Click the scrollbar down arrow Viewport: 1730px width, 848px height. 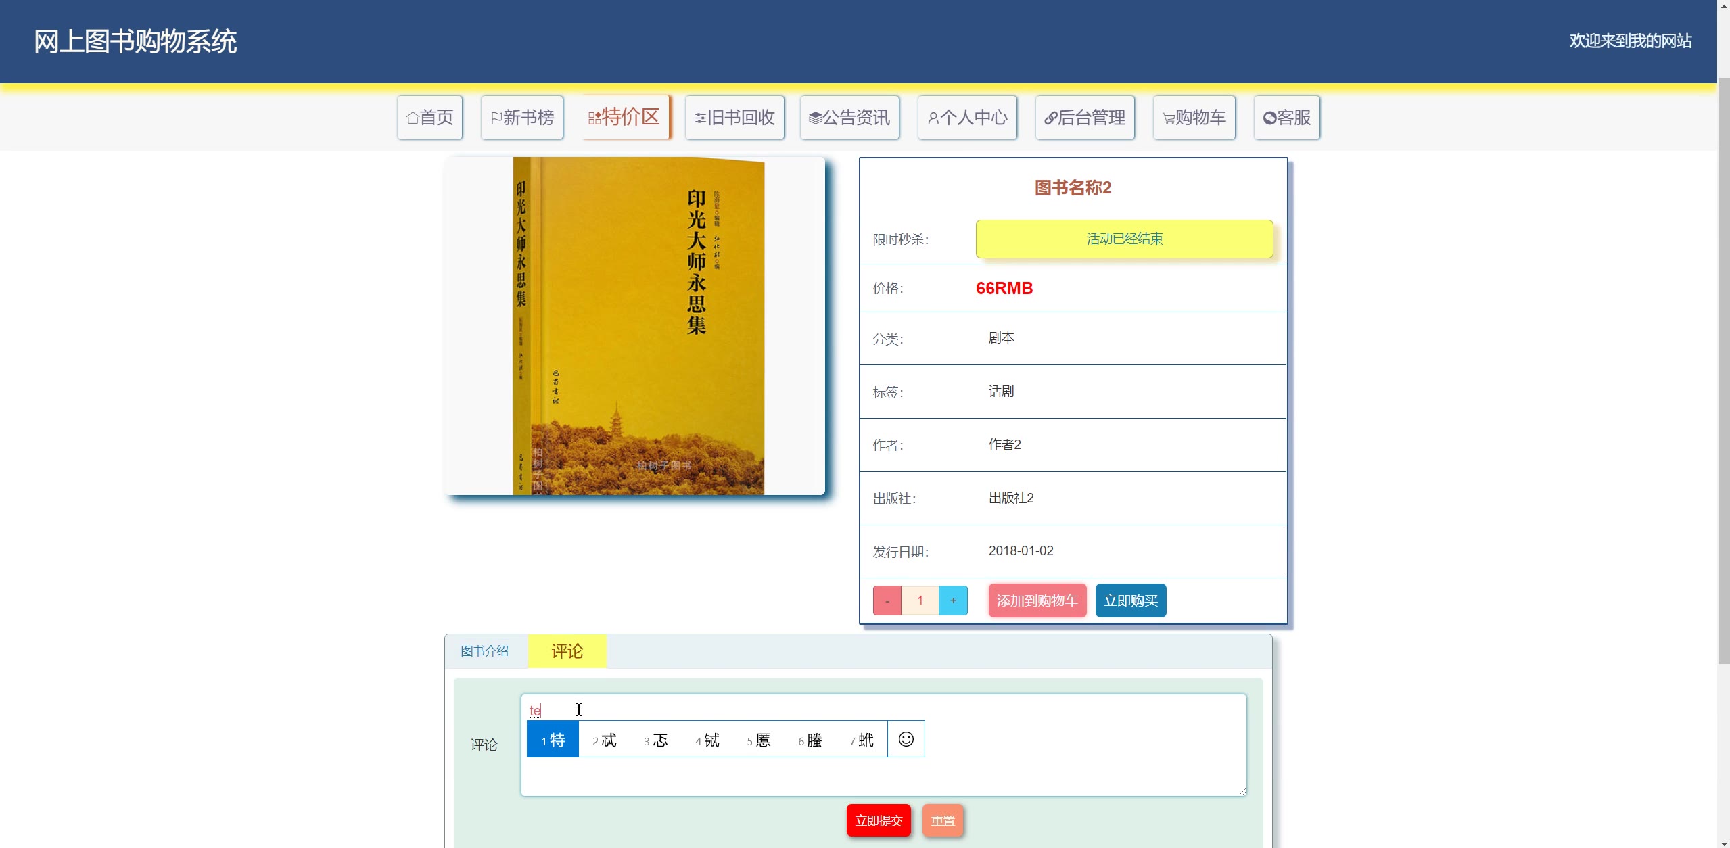1724,843
